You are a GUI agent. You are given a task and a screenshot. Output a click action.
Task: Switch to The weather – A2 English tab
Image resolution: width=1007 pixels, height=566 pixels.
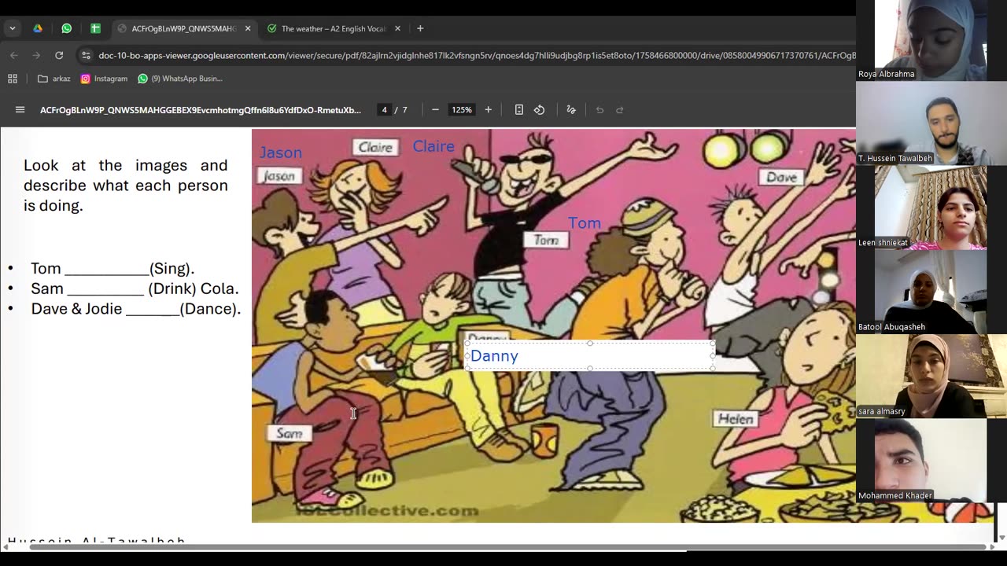334,28
